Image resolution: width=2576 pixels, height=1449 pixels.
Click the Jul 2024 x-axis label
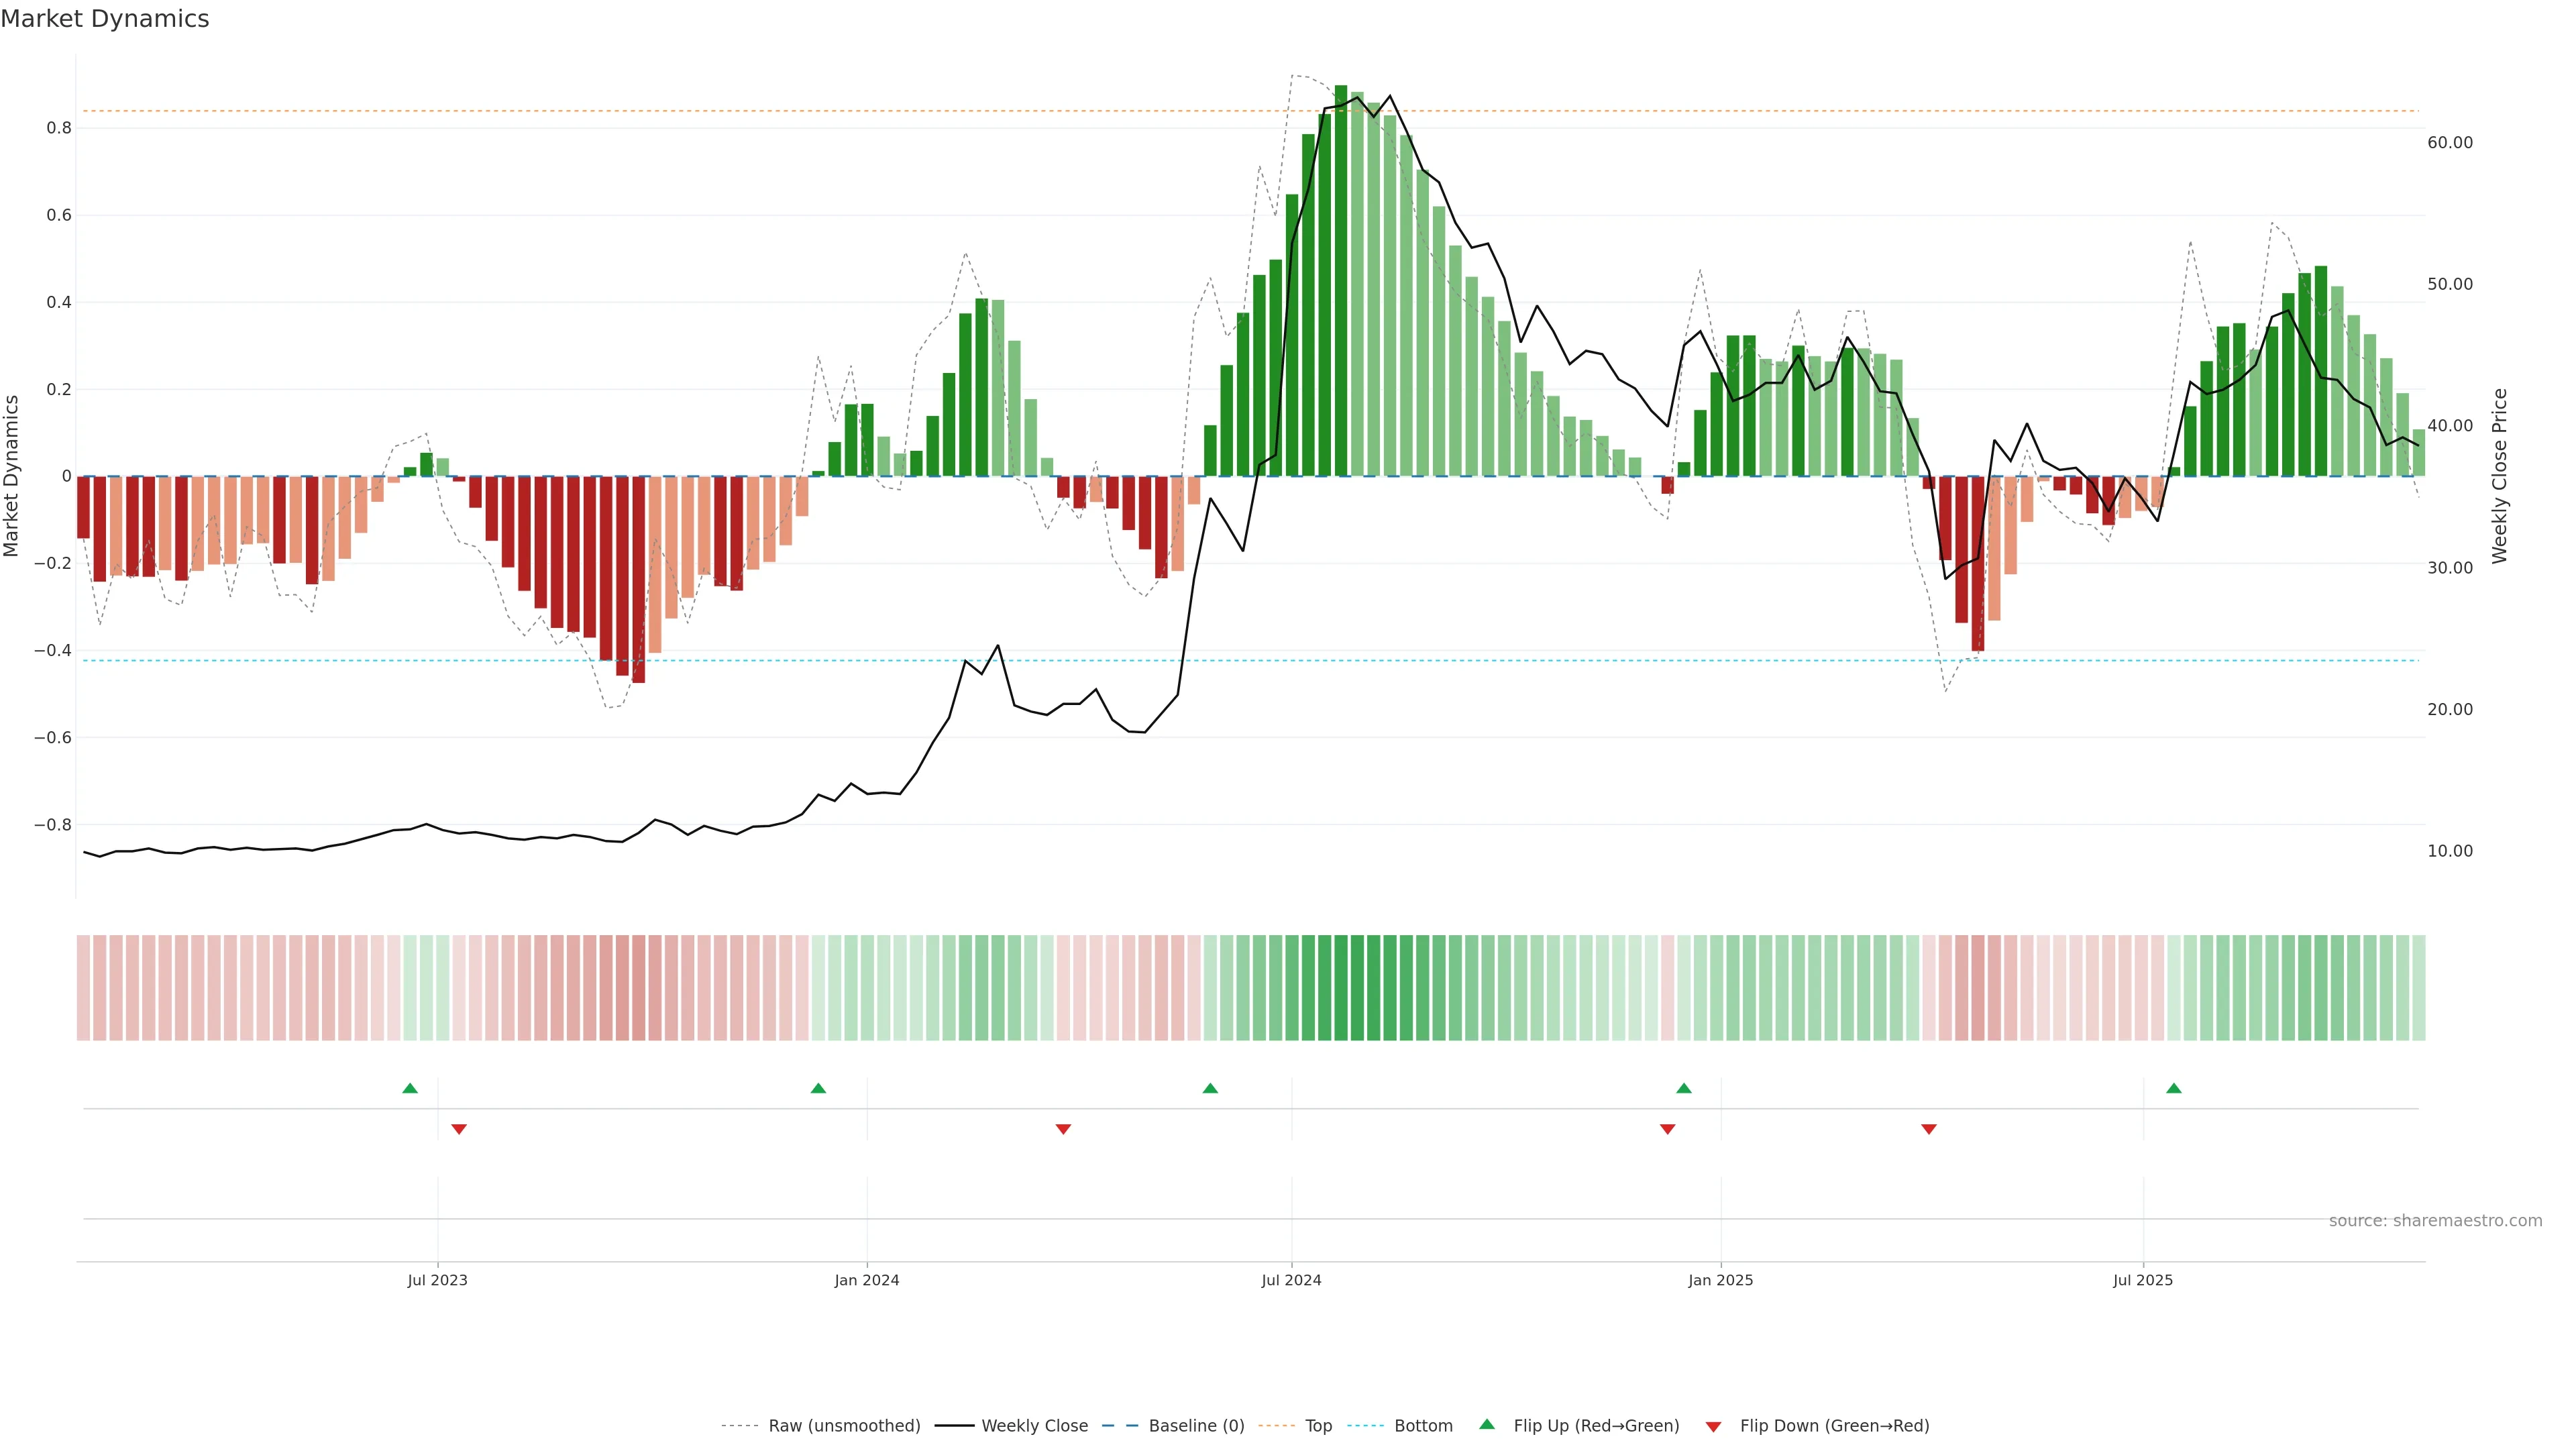1291,1280
